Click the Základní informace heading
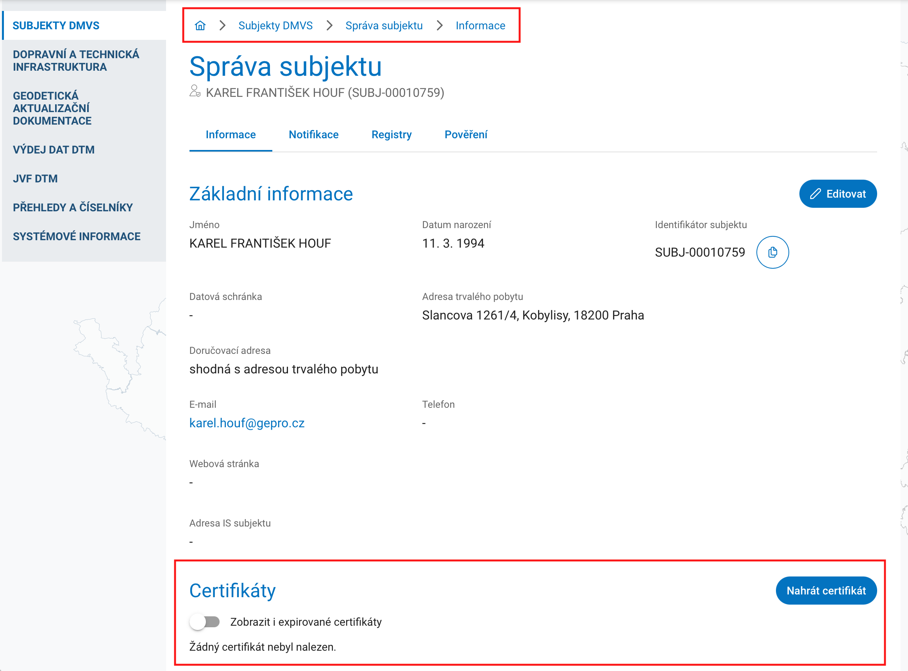 point(271,194)
